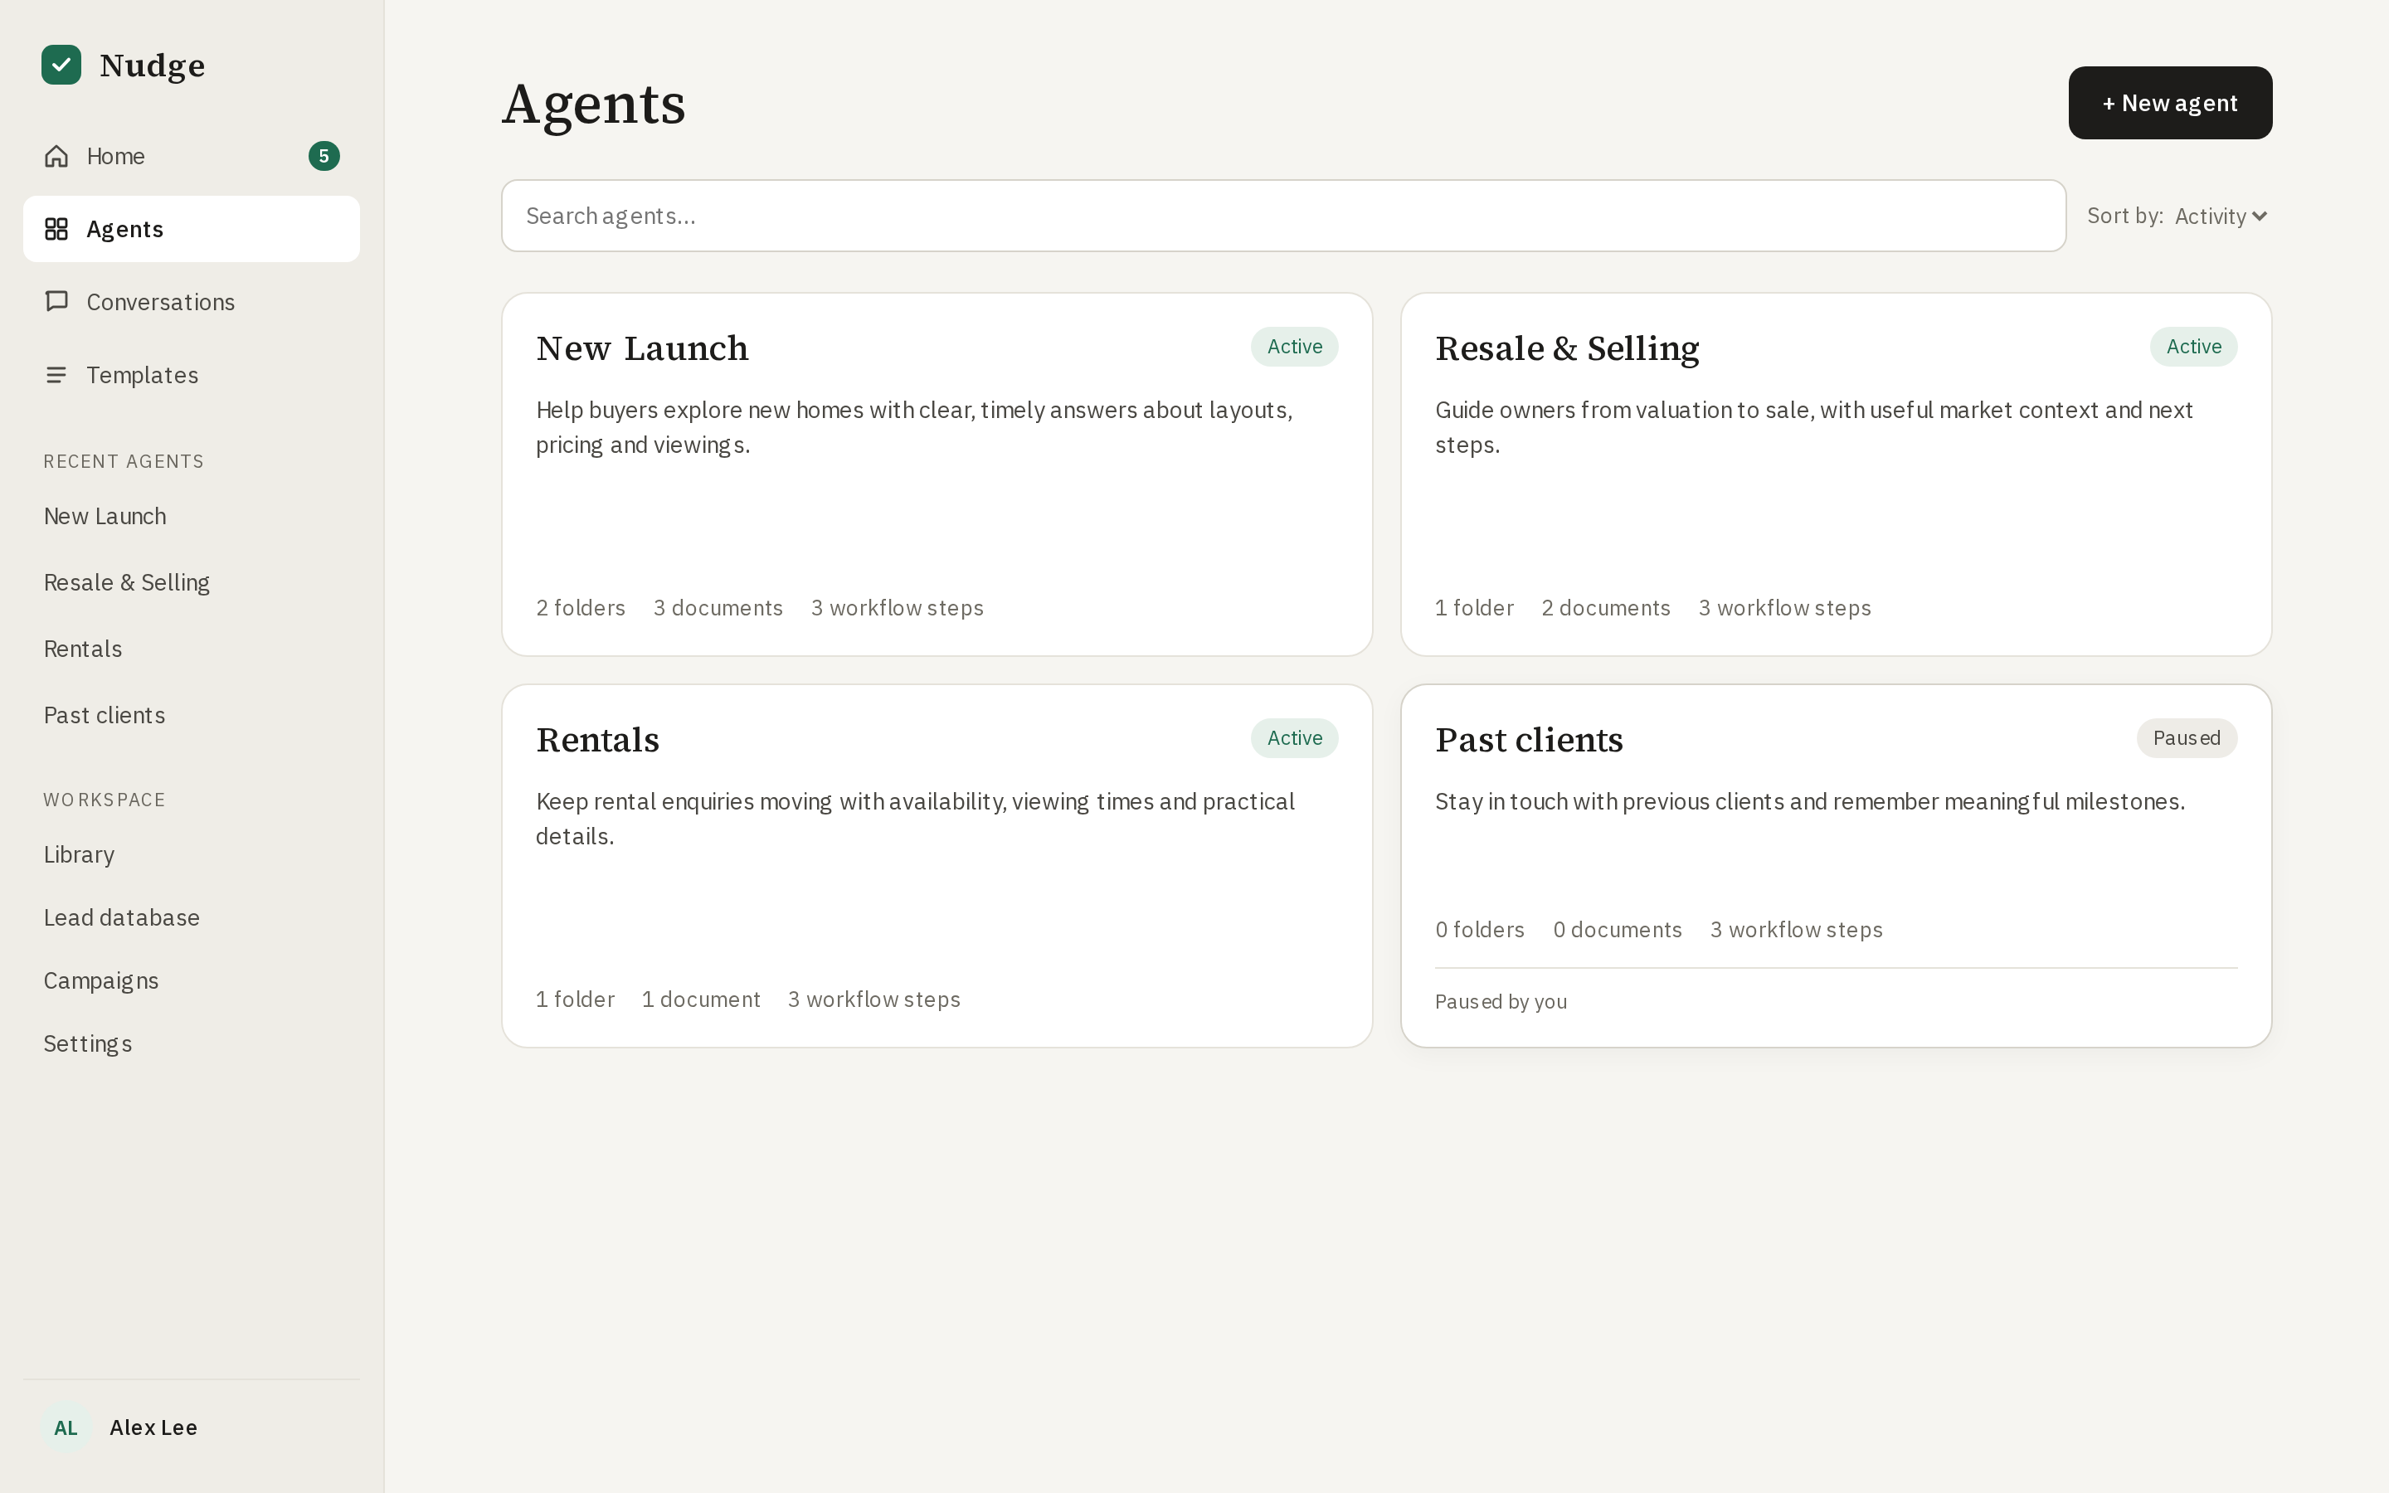Click the Agents page heading

pyautogui.click(x=593, y=105)
